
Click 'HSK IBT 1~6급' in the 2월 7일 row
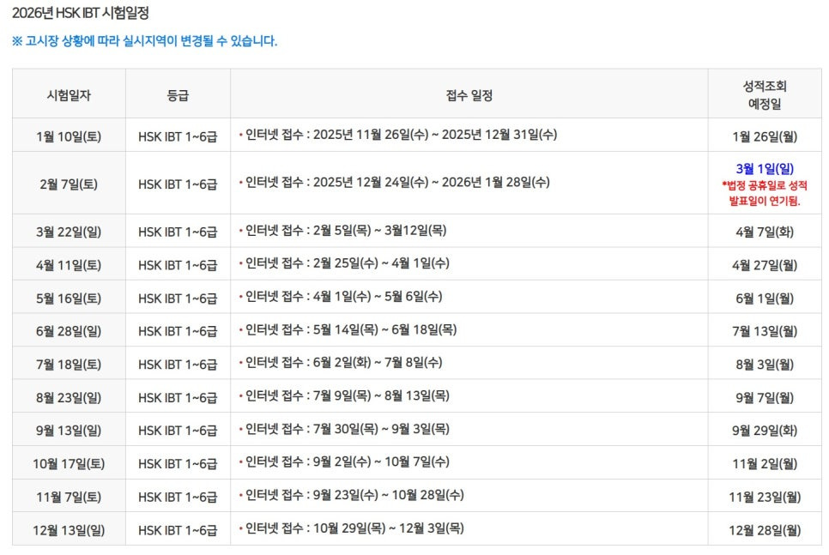point(178,184)
